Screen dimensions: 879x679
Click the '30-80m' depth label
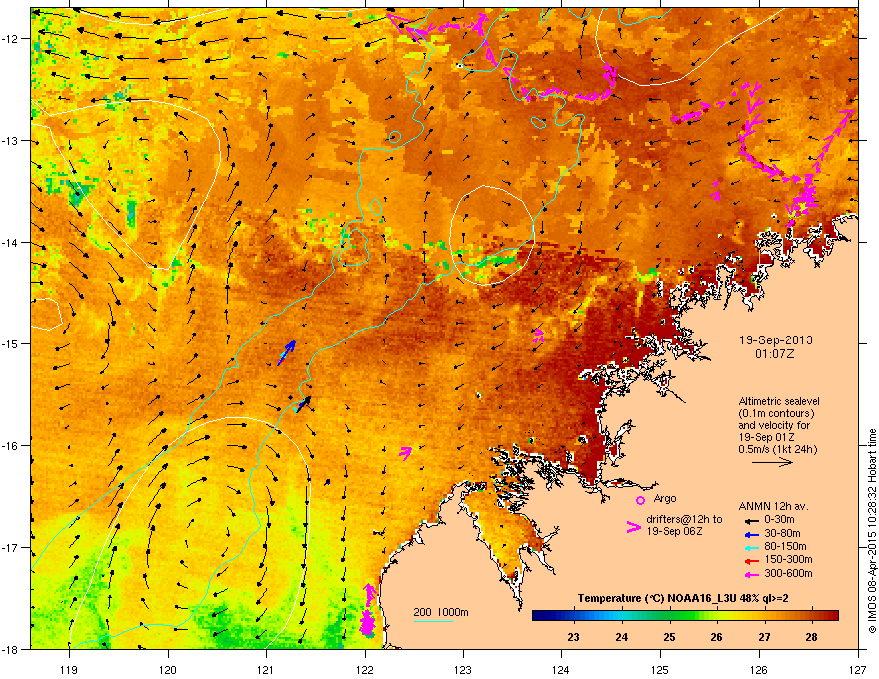coord(782,534)
